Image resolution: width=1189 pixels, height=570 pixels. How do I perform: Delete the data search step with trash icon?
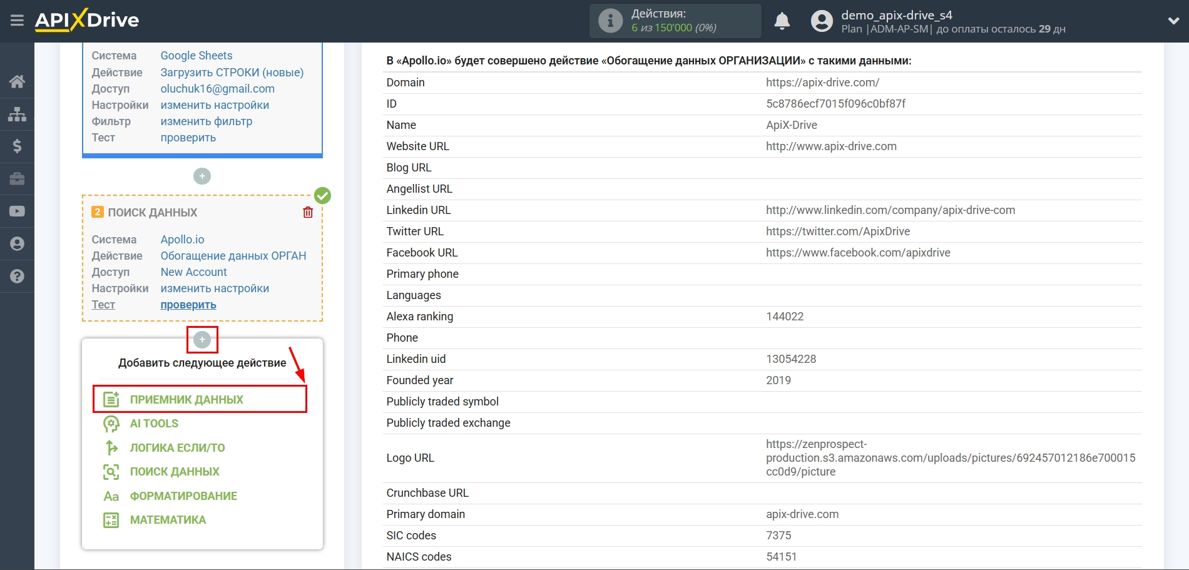pyautogui.click(x=308, y=213)
